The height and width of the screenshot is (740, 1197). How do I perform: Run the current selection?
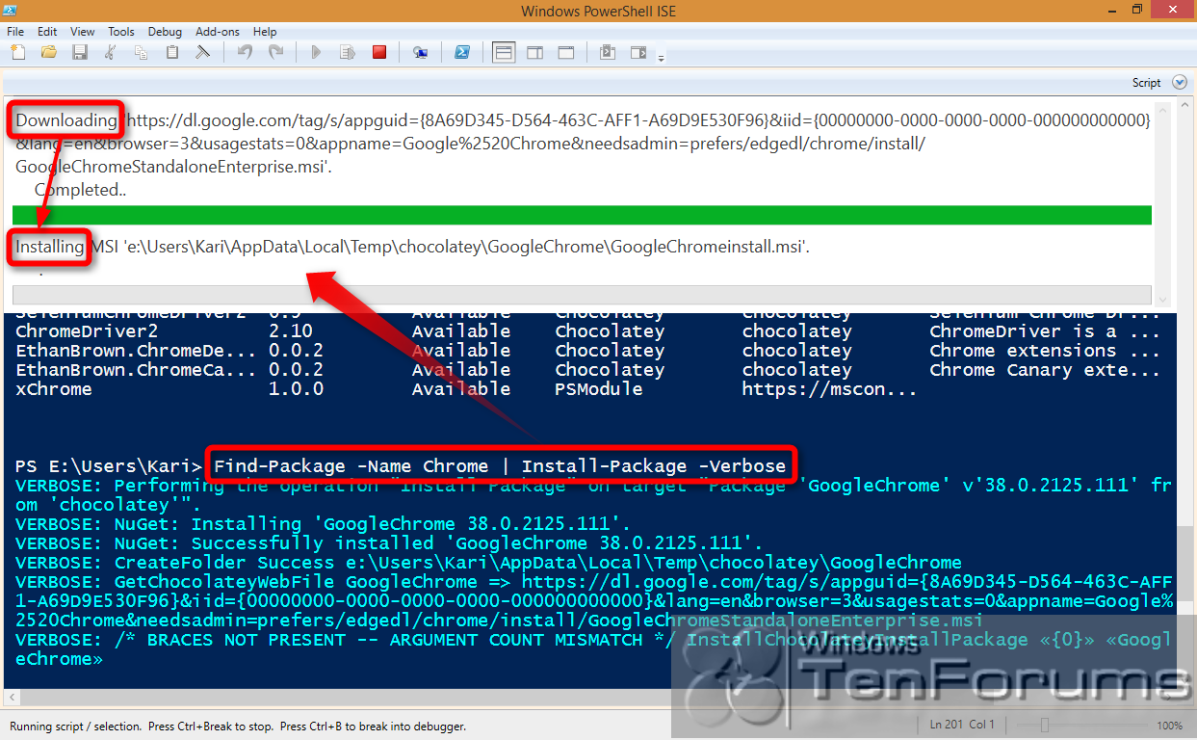coord(347,52)
